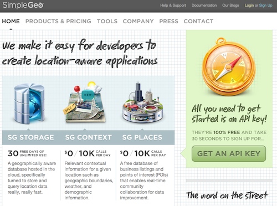Screen dimensions: 277x206
Task: Click the Login link
Action: 249,6
